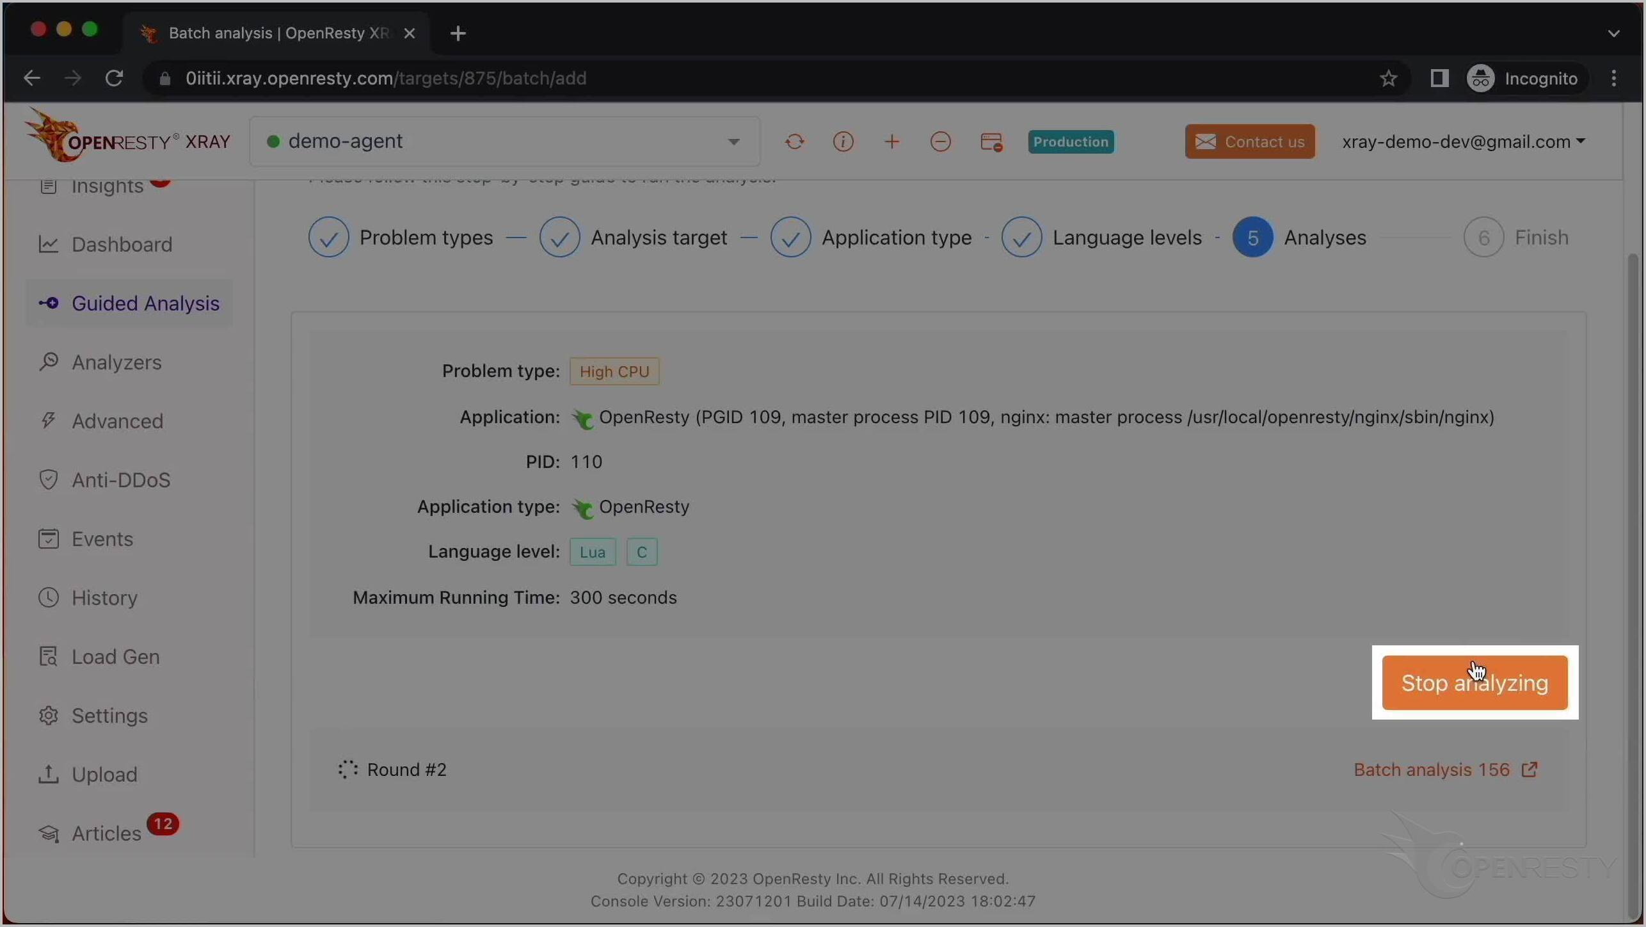The width and height of the screenshot is (1646, 927).
Task: Open the tab search chevron in the title bar
Action: (x=1614, y=33)
